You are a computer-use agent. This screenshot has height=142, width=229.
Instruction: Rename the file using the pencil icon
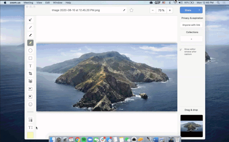pyautogui.click(x=124, y=10)
